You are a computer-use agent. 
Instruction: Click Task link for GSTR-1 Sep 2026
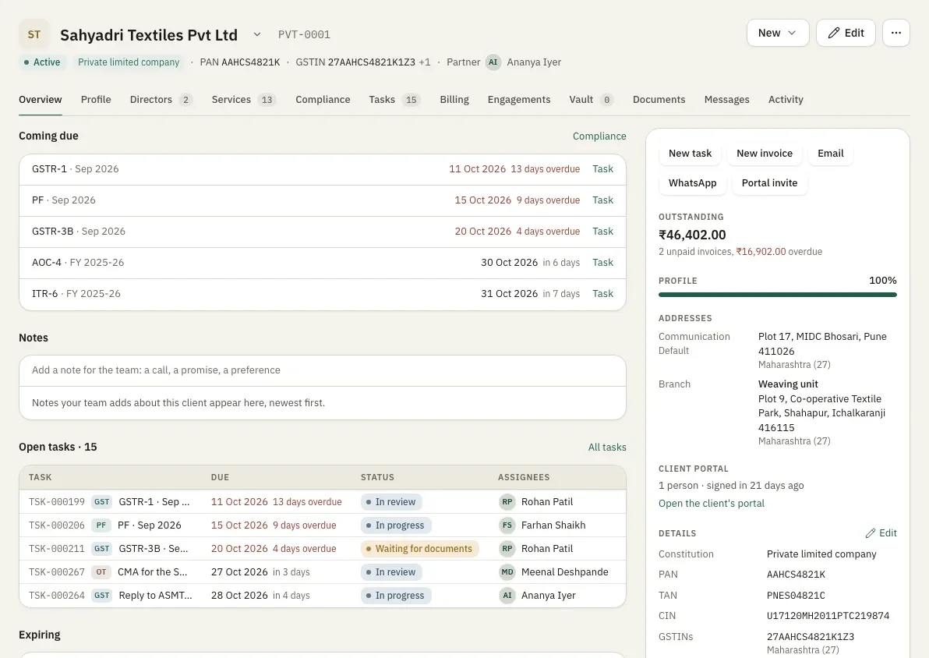tap(602, 169)
